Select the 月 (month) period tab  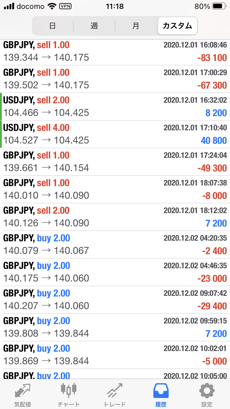pyautogui.click(x=136, y=26)
